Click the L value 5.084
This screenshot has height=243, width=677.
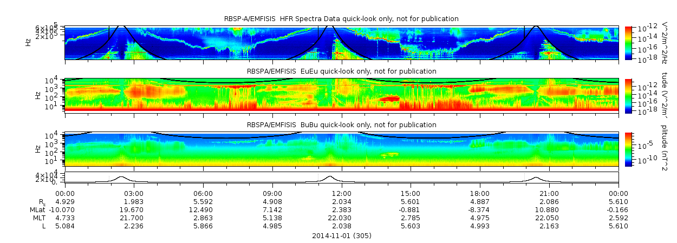coord(64,226)
